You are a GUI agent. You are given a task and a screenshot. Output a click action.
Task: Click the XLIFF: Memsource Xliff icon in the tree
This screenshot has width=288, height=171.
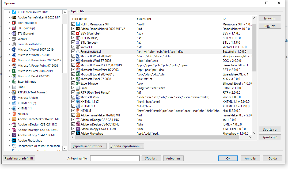pos(14,12)
